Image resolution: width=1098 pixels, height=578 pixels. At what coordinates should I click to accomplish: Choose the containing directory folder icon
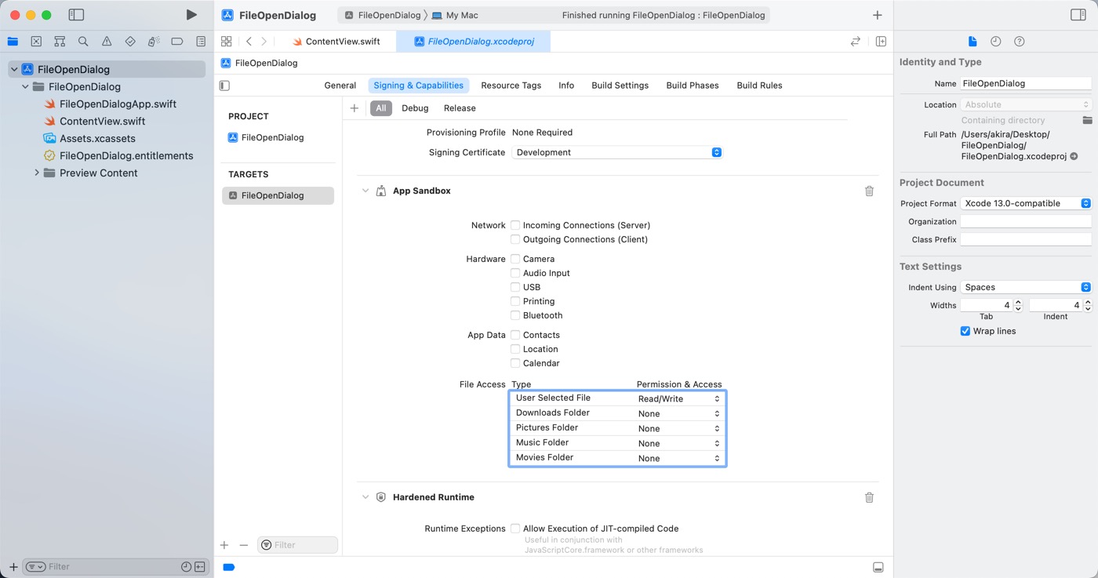point(1087,120)
